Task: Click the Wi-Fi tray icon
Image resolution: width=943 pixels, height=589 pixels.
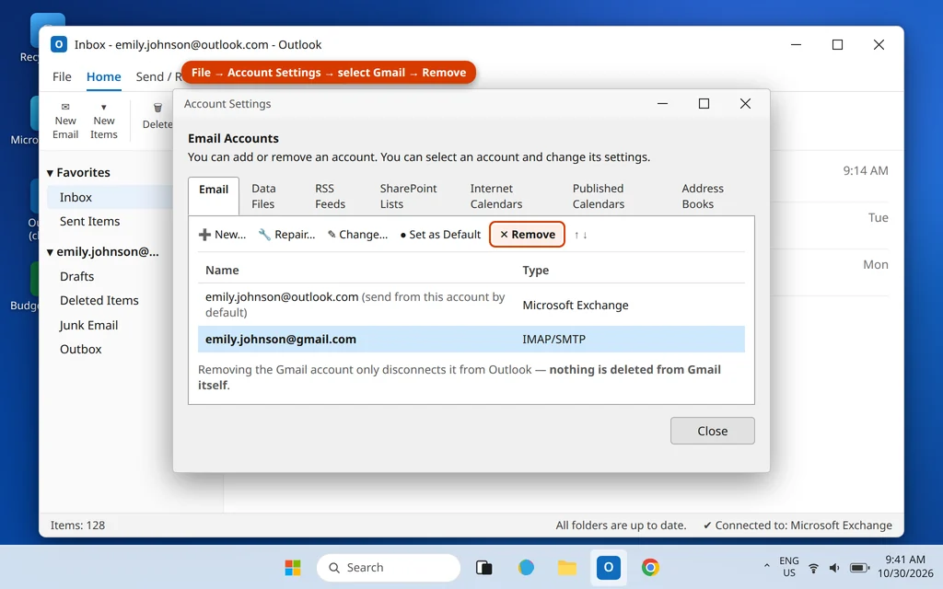Action: (x=813, y=568)
